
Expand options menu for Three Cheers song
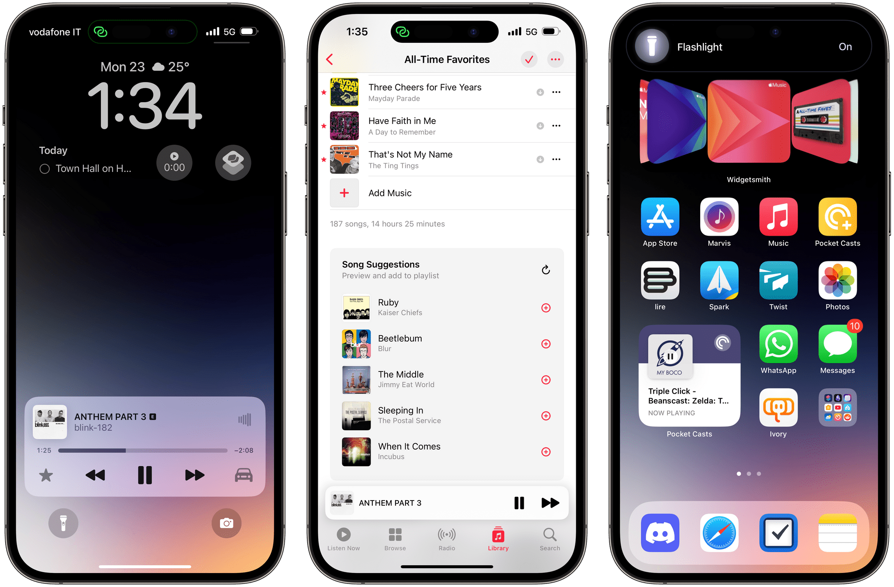pyautogui.click(x=557, y=93)
